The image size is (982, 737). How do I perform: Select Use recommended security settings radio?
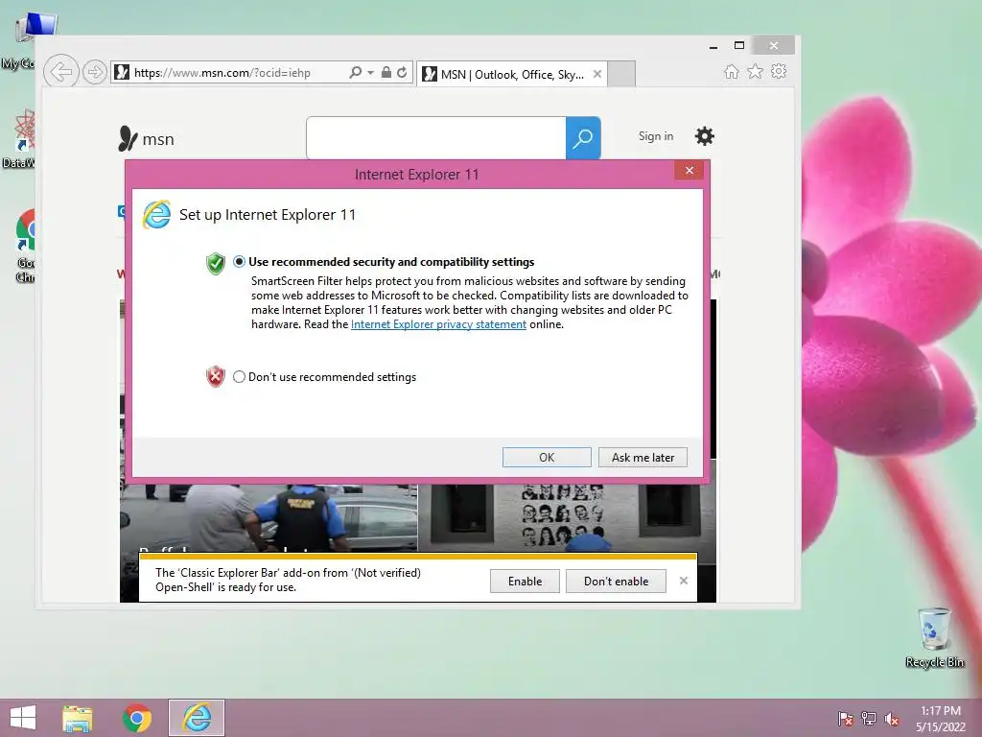click(x=239, y=262)
